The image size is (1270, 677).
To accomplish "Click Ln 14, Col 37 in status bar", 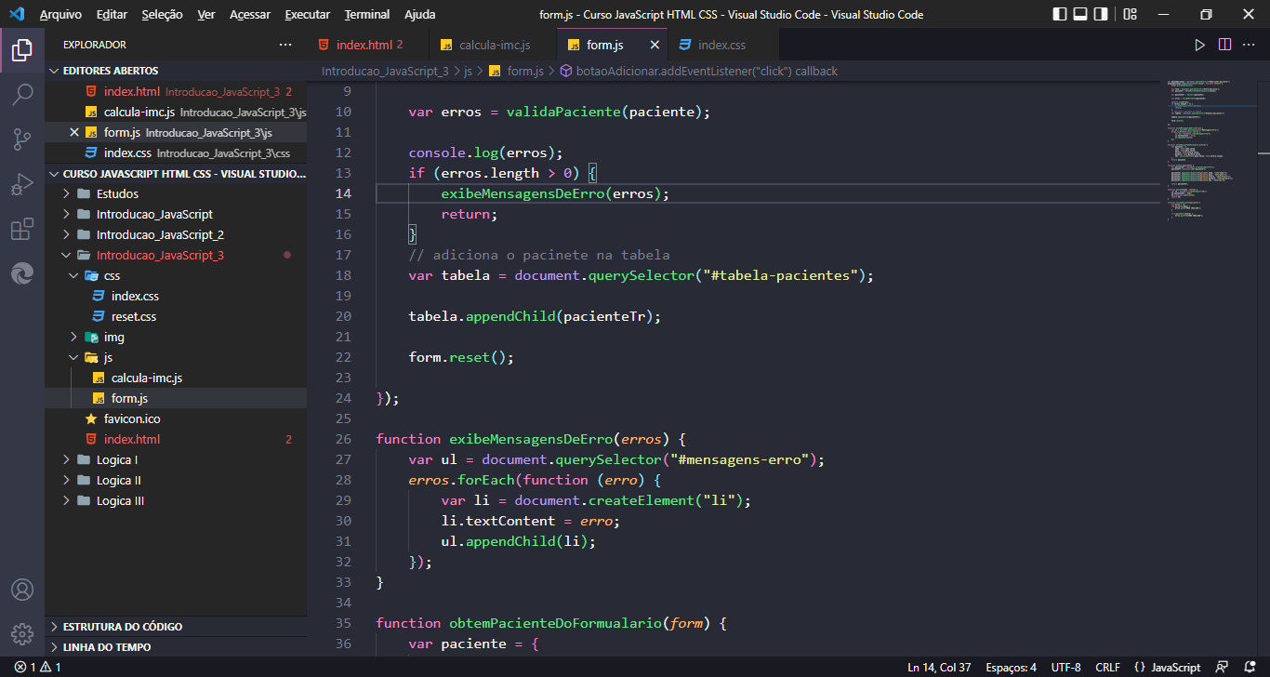I will coord(939,668).
